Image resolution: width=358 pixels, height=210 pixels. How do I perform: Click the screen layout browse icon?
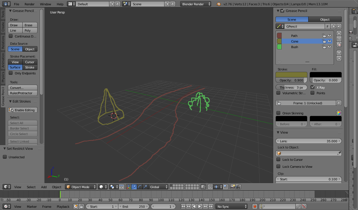(72, 4)
